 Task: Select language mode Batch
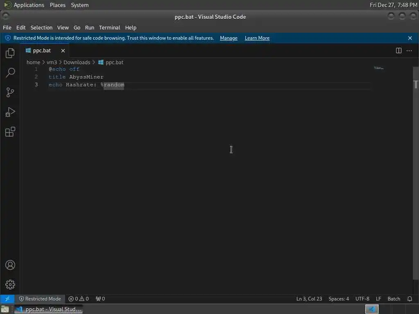pyautogui.click(x=394, y=299)
